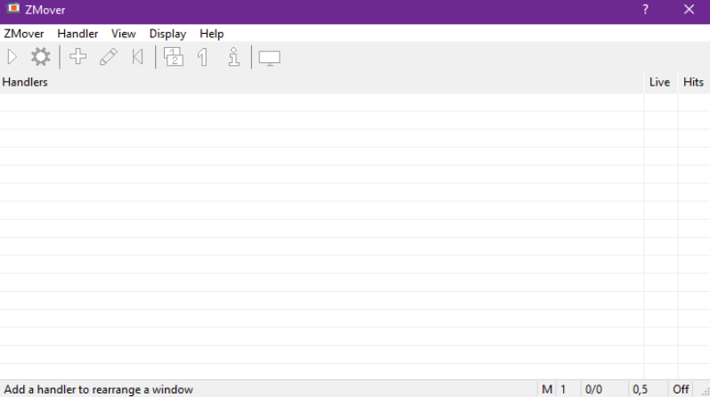Click the Hits column header
Image resolution: width=710 pixels, height=397 pixels.
pyautogui.click(x=693, y=82)
